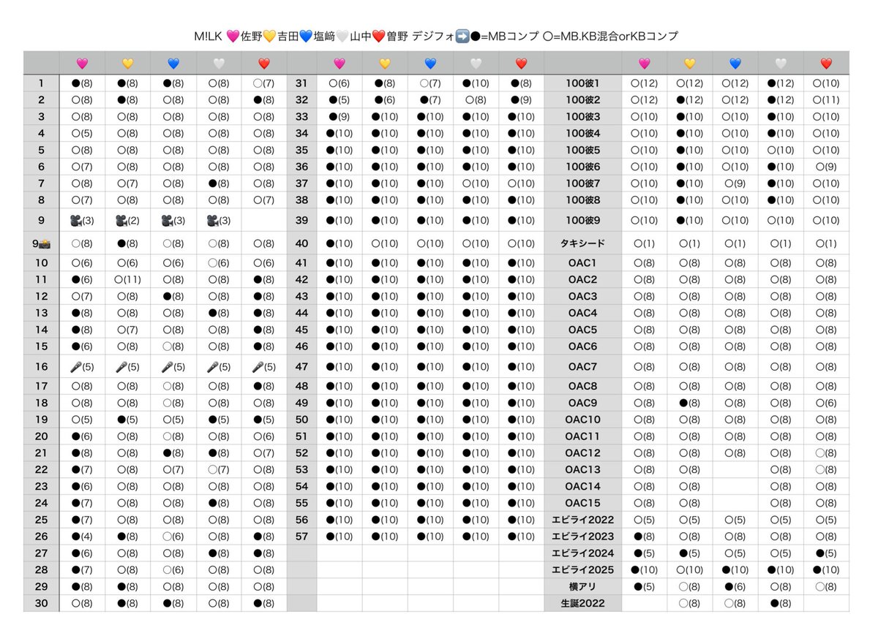The height and width of the screenshot is (644, 878).
Task: Select the pink heart header of the rows 31–57 block
Action: tap(339, 64)
